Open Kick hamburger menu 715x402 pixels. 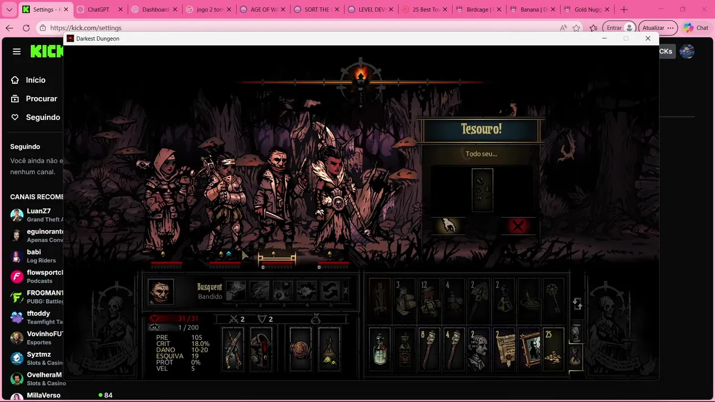[x=17, y=51]
